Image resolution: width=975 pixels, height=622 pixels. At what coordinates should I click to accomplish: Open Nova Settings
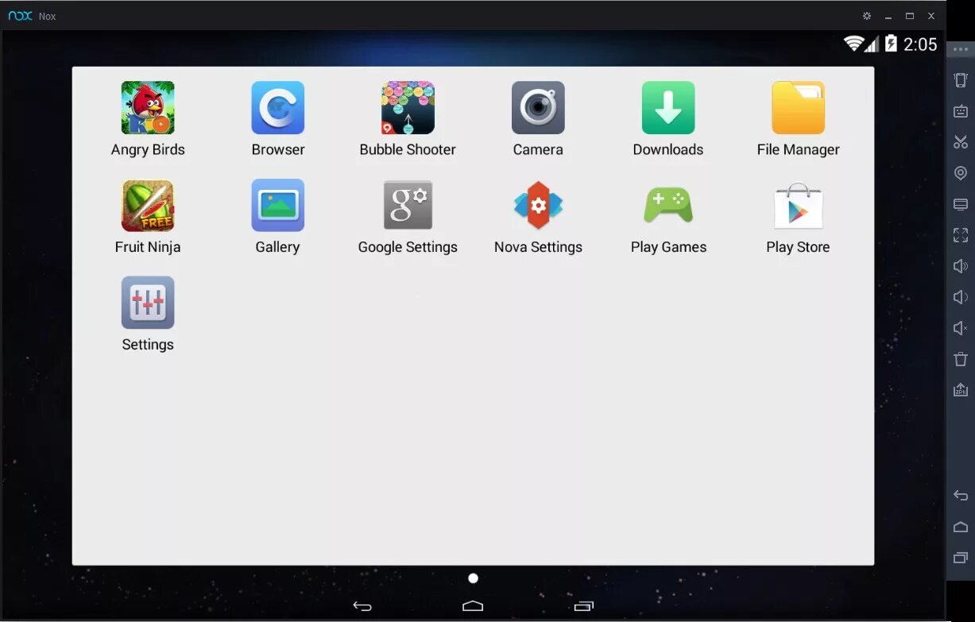click(538, 206)
